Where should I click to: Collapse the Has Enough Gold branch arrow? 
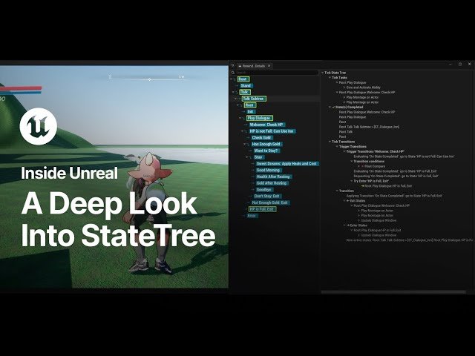pos(245,144)
